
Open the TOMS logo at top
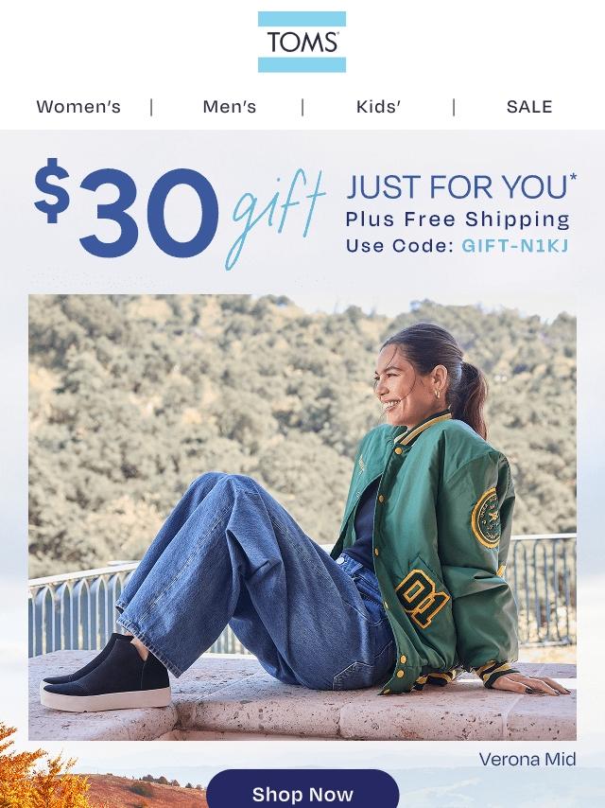[x=302, y=42]
